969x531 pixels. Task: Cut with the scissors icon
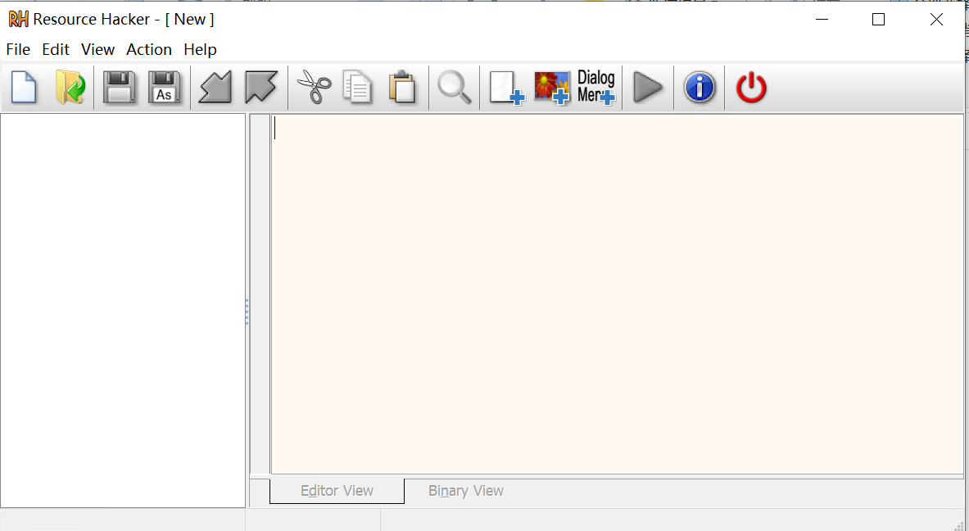tap(314, 87)
